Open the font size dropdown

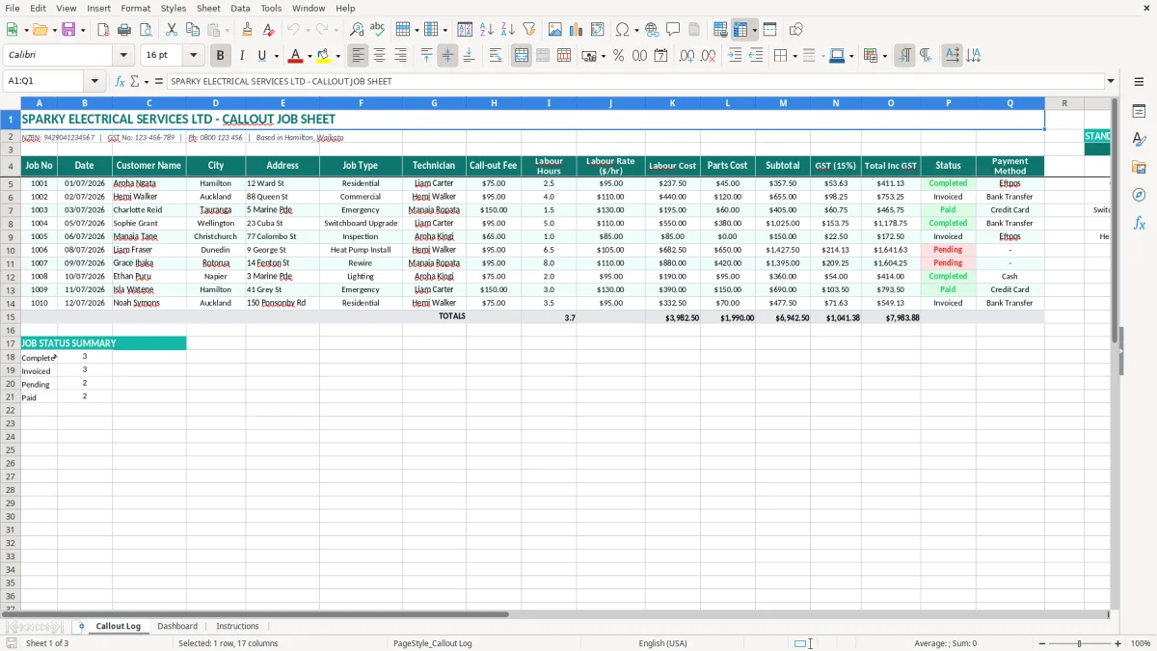pos(193,56)
